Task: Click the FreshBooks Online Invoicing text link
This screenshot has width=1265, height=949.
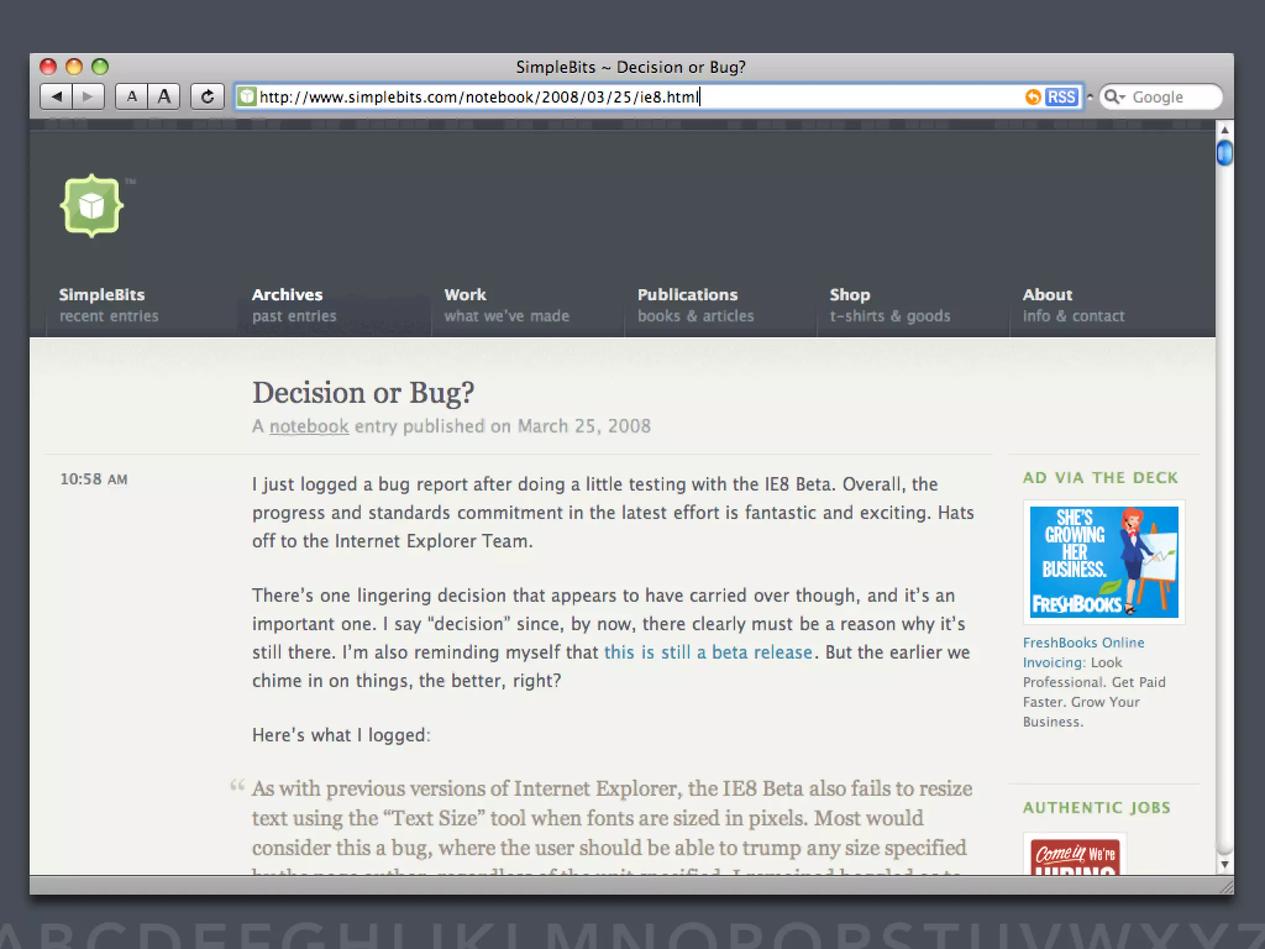Action: pyautogui.click(x=1083, y=643)
